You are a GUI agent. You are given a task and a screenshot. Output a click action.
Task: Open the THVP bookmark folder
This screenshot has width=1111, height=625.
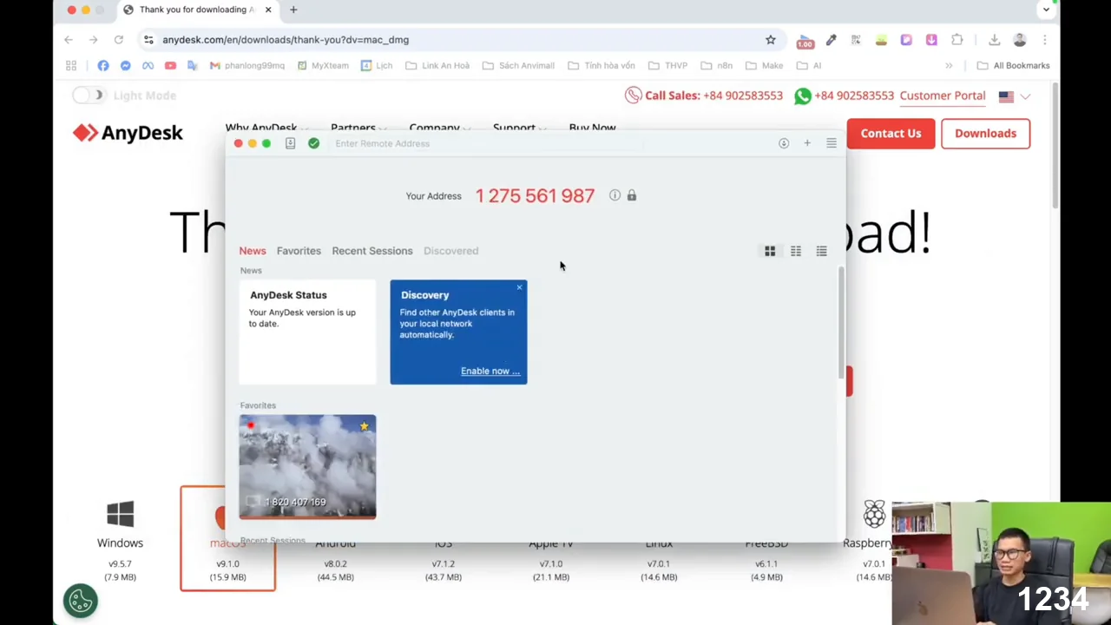pos(667,65)
